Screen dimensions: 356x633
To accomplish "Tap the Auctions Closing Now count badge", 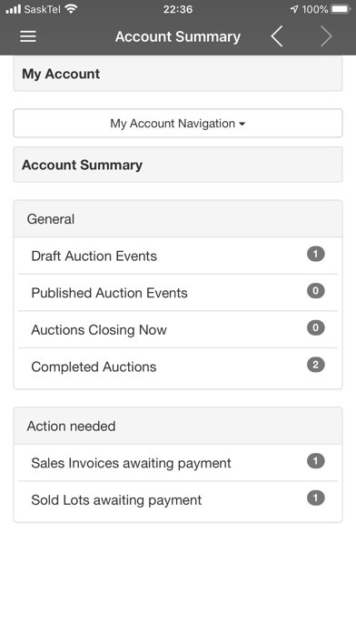I will pyautogui.click(x=316, y=327).
